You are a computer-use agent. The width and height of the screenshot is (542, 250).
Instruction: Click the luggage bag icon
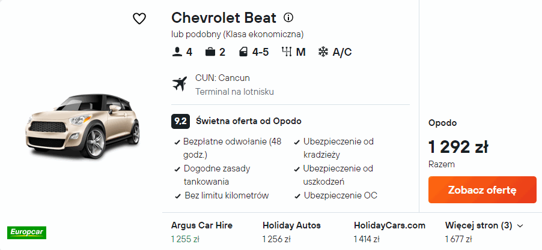point(210,52)
